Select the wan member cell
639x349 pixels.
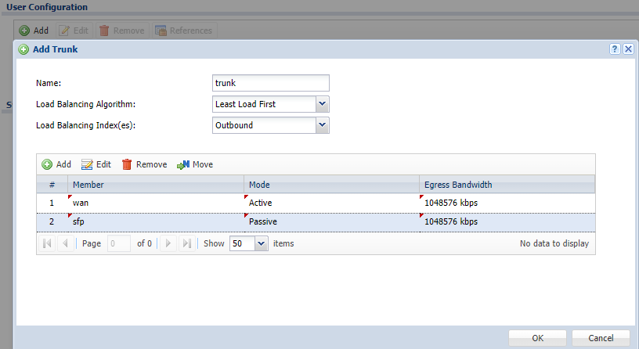(156, 203)
